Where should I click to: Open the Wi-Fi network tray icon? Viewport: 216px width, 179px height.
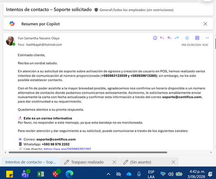[x=163, y=174]
